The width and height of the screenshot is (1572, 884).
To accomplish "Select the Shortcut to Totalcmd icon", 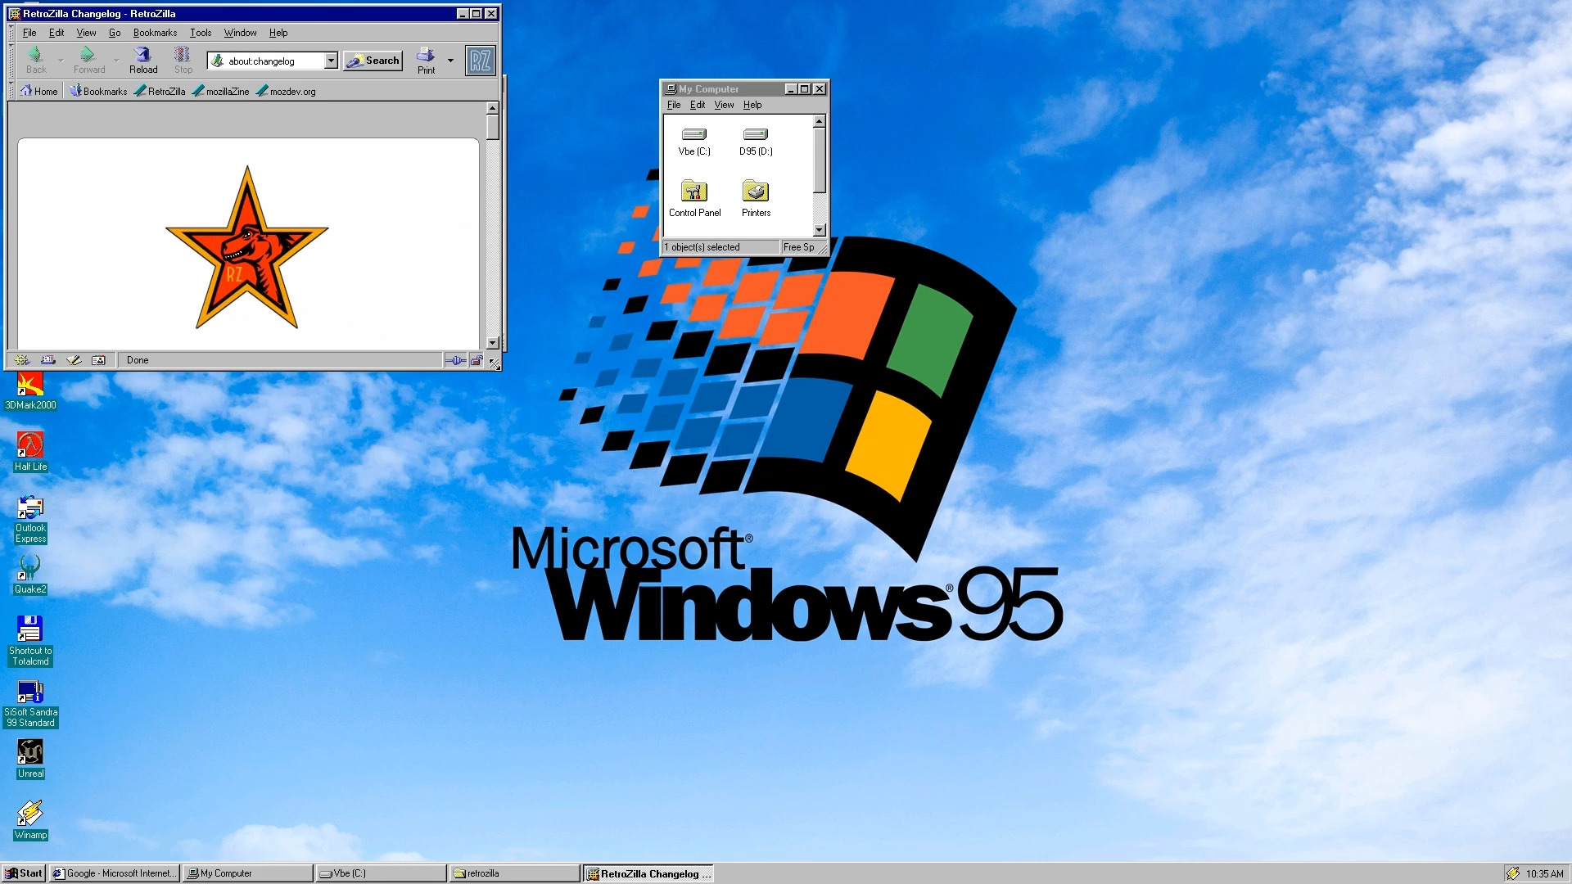I will 30,641.
